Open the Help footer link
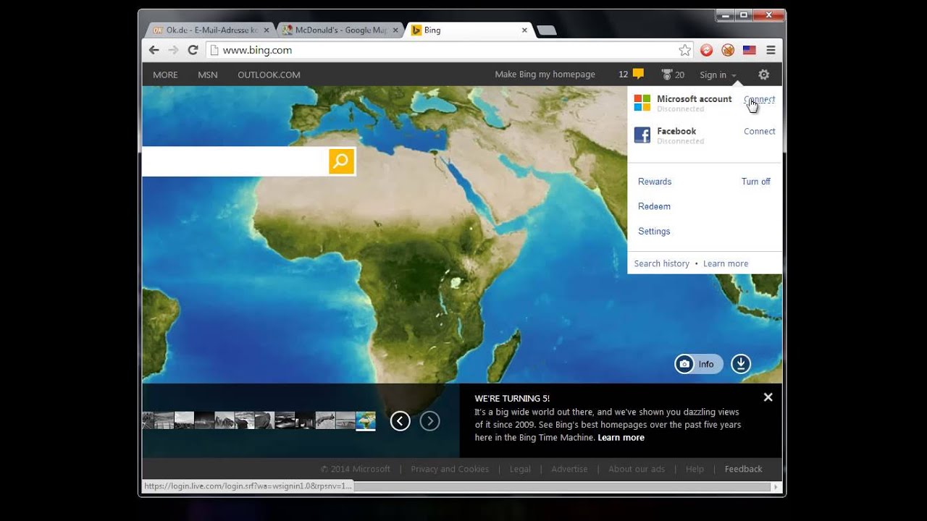This screenshot has width=927, height=521. click(695, 469)
